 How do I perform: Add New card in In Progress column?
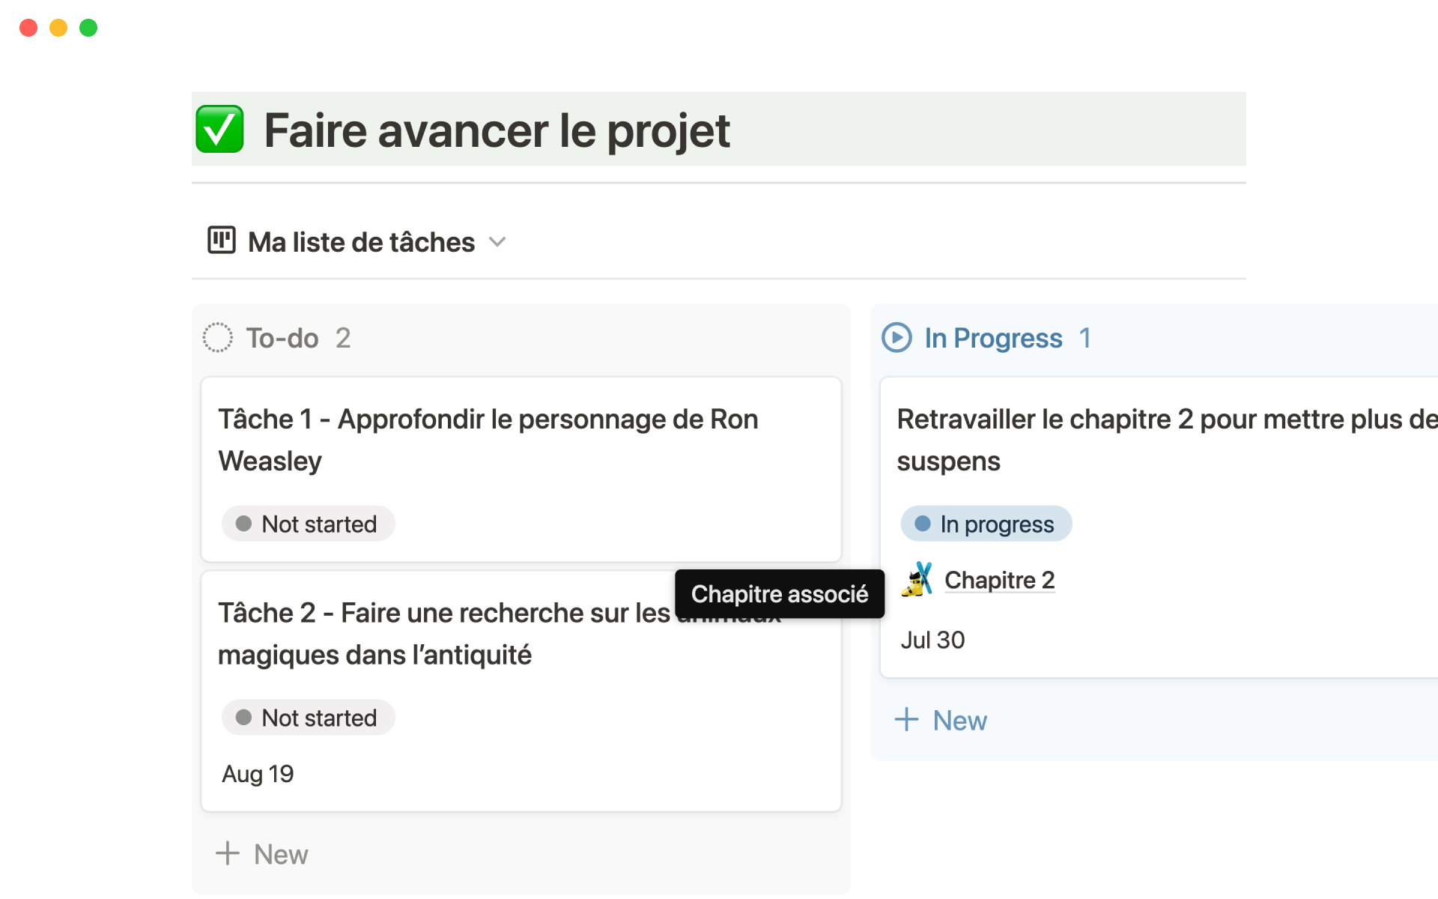(959, 720)
